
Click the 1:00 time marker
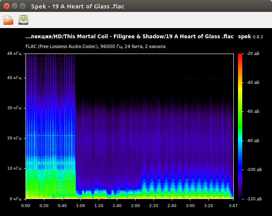pyautogui.click(x=80, y=205)
